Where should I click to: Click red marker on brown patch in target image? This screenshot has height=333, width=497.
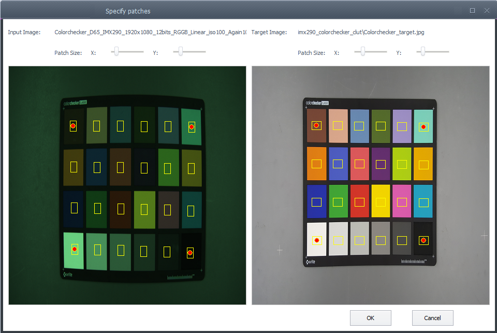pos(316,125)
